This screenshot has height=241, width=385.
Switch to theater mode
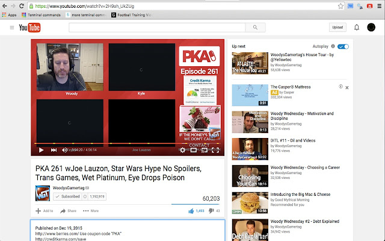(193, 150)
